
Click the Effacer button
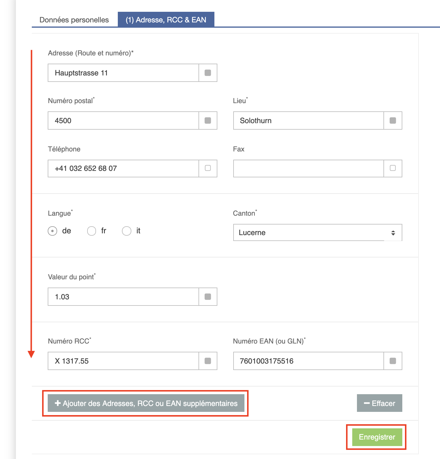click(379, 403)
